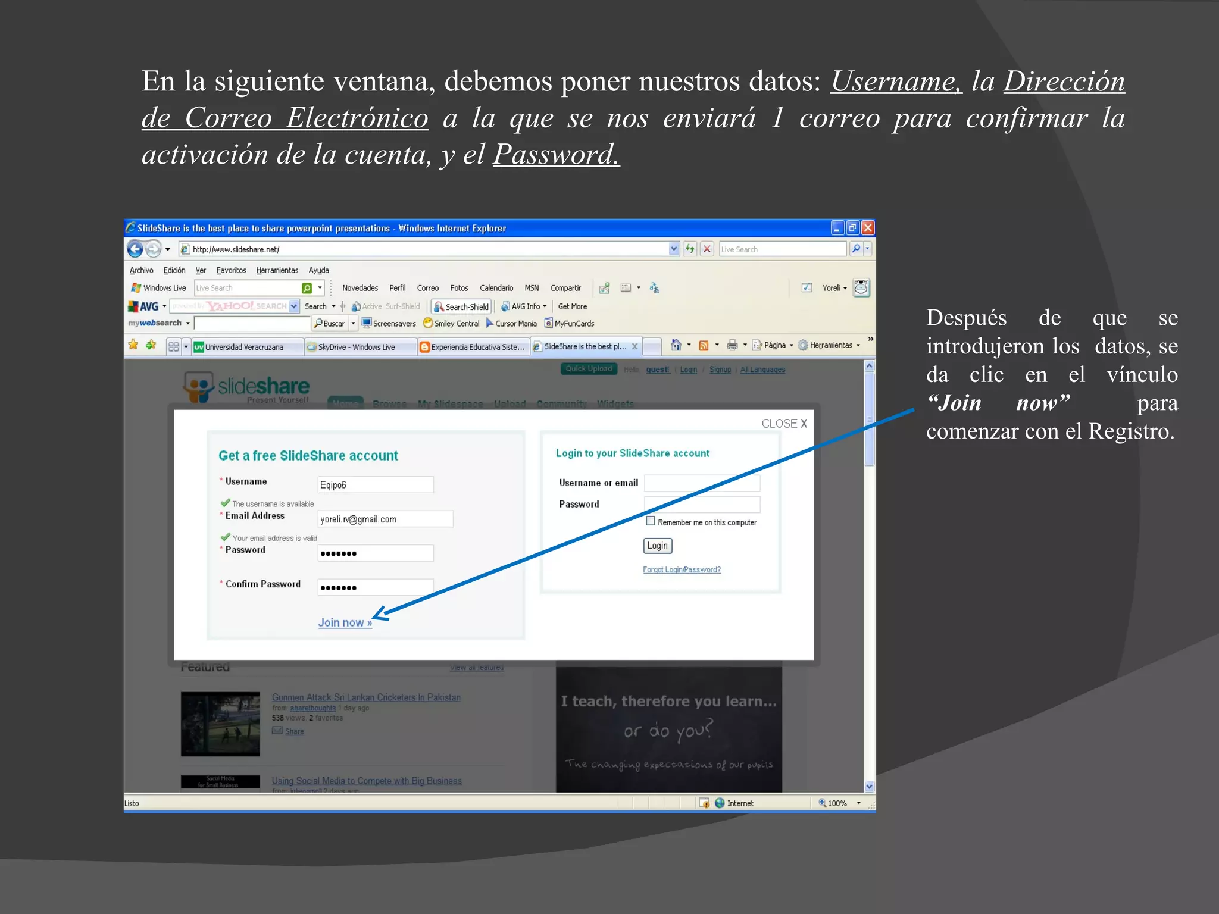The width and height of the screenshot is (1219, 914).
Task: Open the Edición menu
Action: [x=174, y=270]
